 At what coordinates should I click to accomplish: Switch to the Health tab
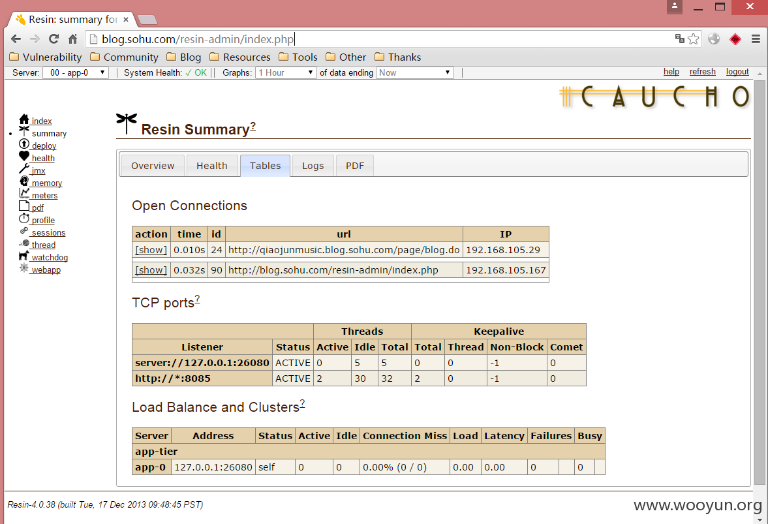pyautogui.click(x=212, y=166)
